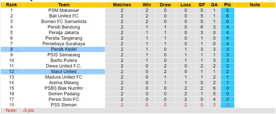
Task: Select the highlighted Malut United row
Action: click(64, 72)
